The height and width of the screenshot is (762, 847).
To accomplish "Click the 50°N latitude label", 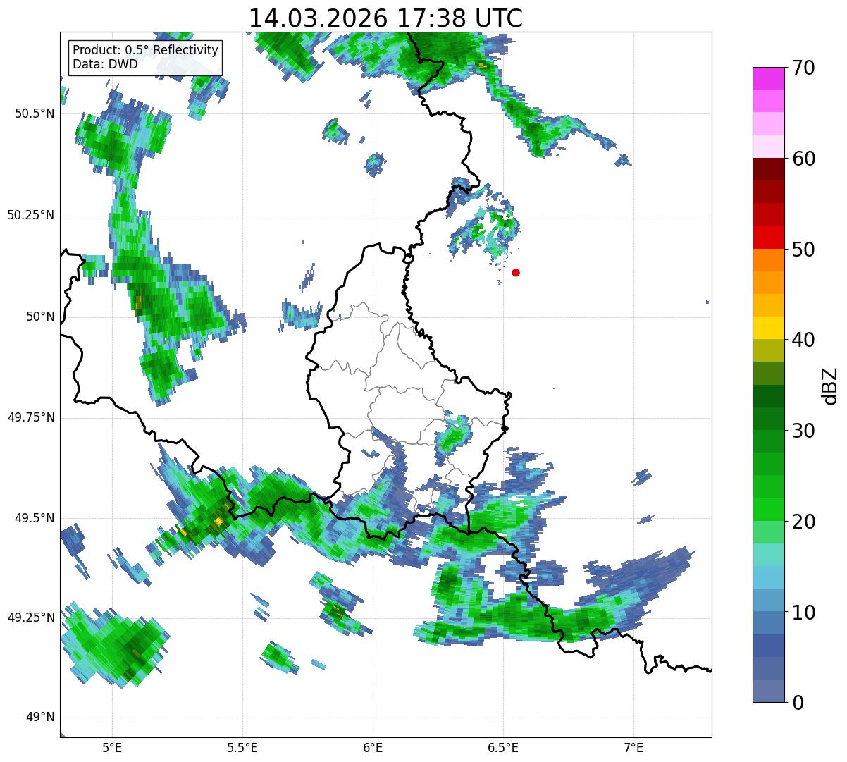I will click(40, 317).
